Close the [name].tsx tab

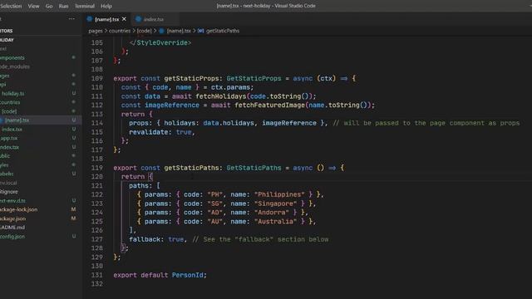click(124, 19)
